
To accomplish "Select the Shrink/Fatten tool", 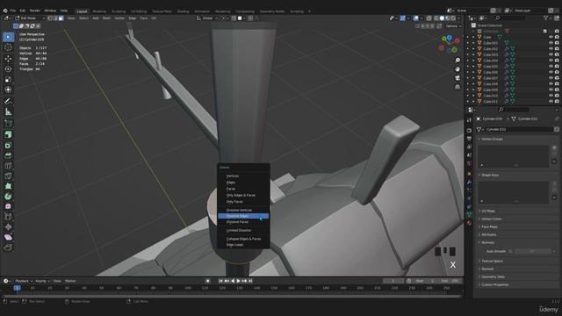I will [8, 226].
